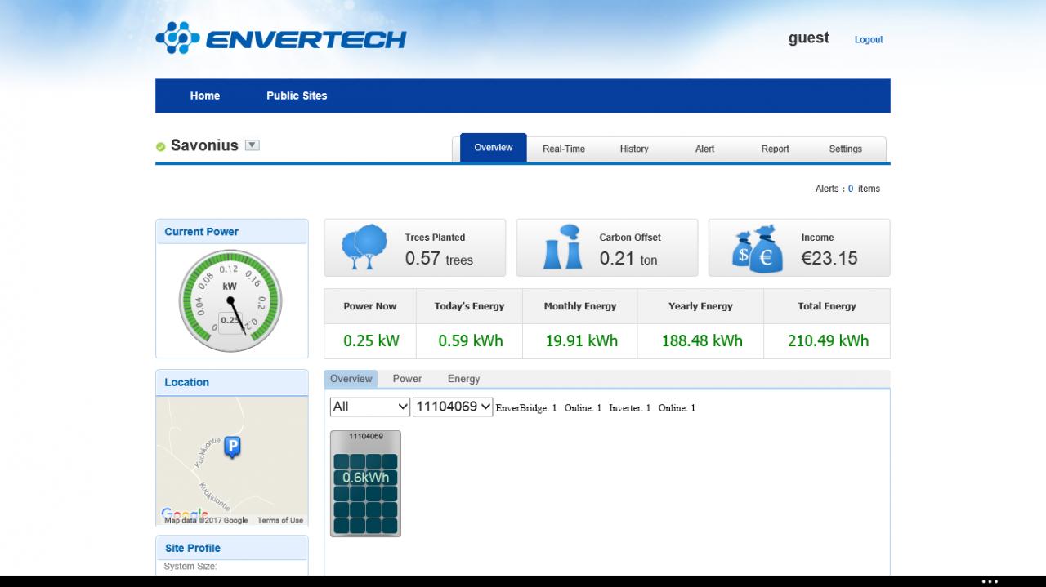The height and width of the screenshot is (587, 1046).
Task: Click the 19.91 kWh Monthly Energy value
Action: pos(582,340)
